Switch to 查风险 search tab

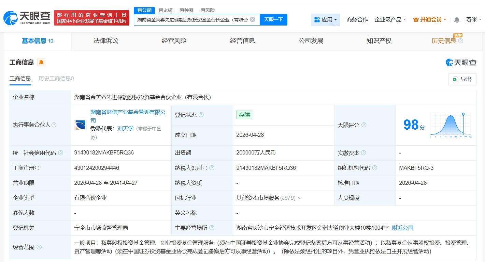coord(208,10)
